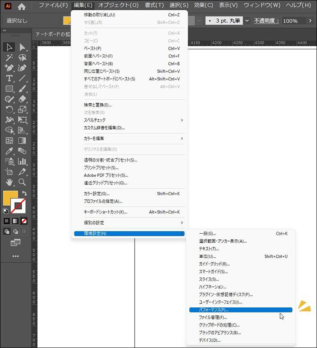Click the Home icon in top bar
Screen dimensions: 317x348
(x=21, y=6)
